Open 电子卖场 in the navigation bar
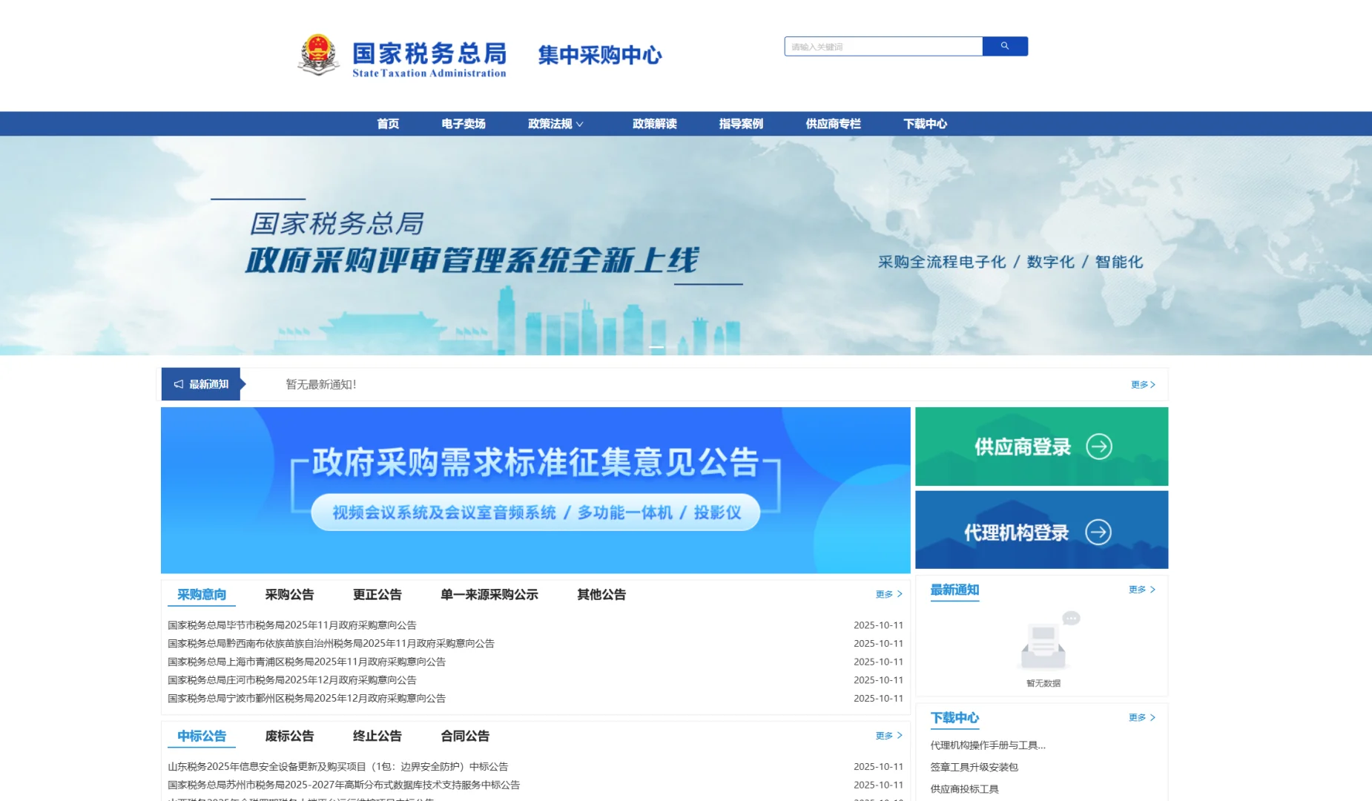 coord(464,124)
